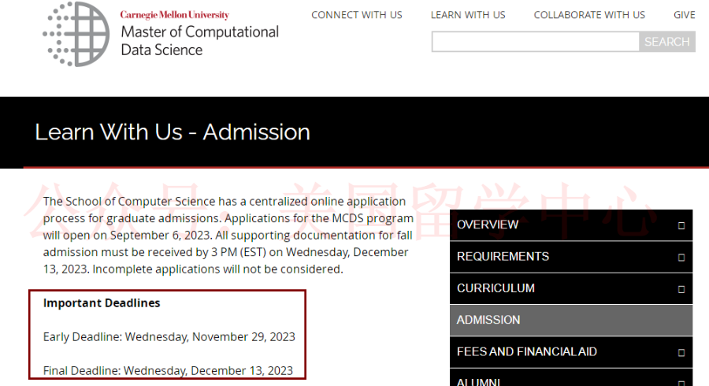Open the Give menu item
709x386 pixels.
[x=684, y=15]
